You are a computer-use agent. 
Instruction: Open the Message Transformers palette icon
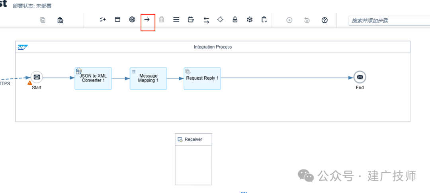[191, 19]
